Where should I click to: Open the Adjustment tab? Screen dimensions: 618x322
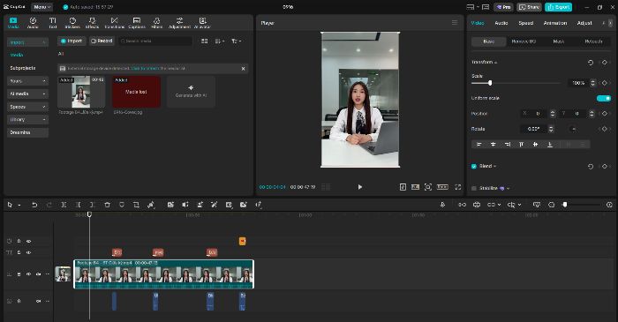180,23
